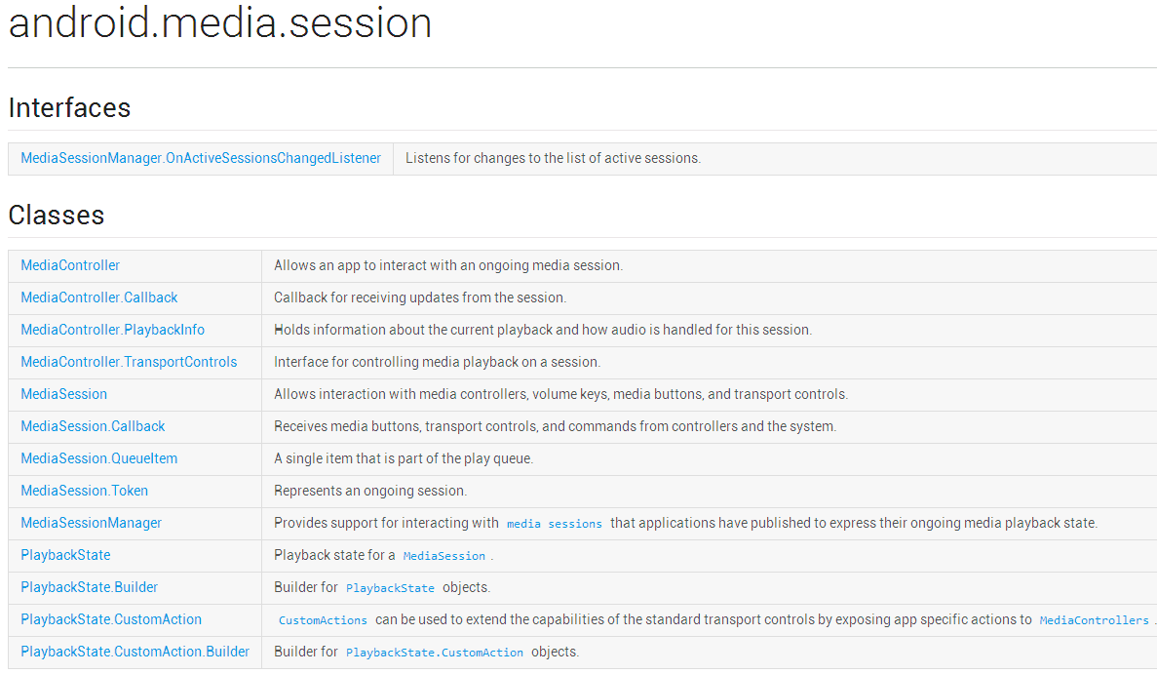This screenshot has width=1157, height=674.
Task: Open the MediaSession class in the first column
Action: point(64,394)
